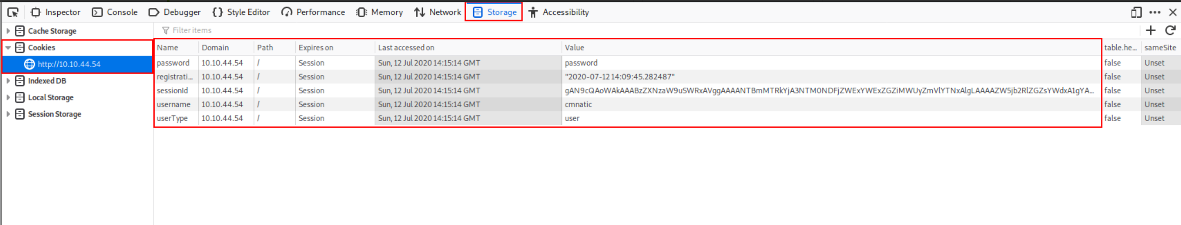Click the add new cookie plus icon

(x=1150, y=31)
